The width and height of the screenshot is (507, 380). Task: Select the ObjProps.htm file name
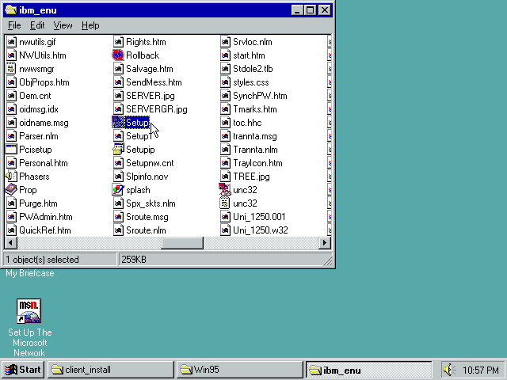(x=44, y=82)
